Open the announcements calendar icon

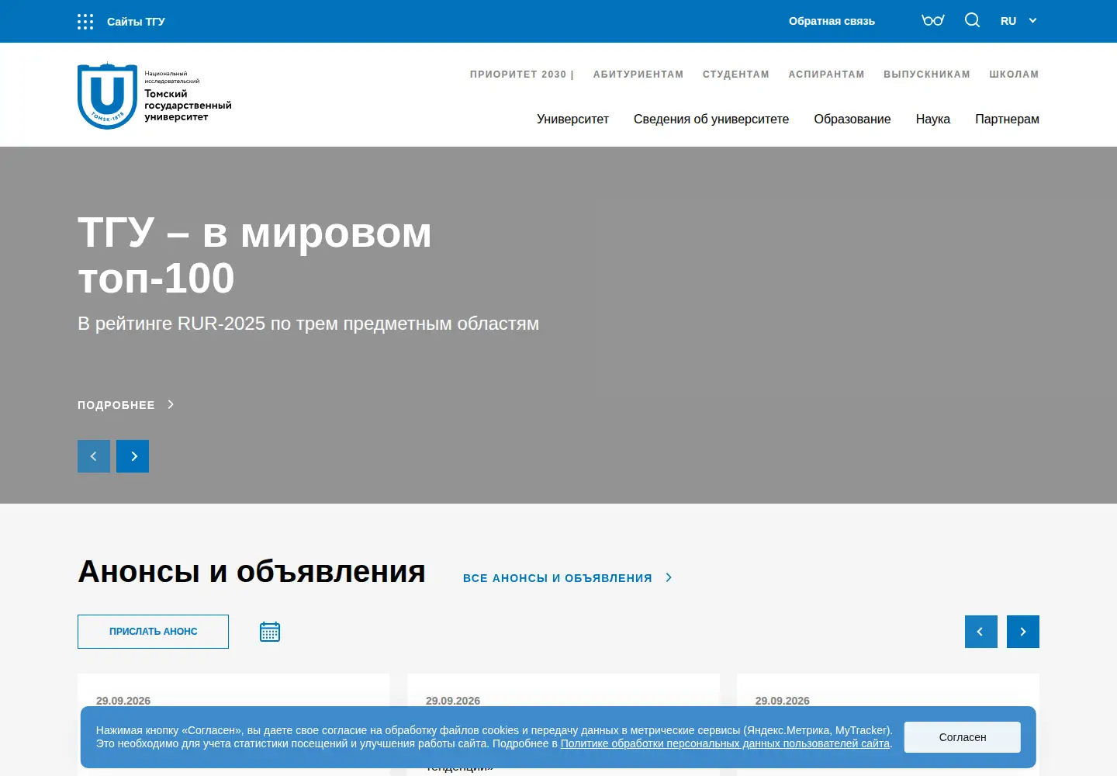[x=270, y=632]
